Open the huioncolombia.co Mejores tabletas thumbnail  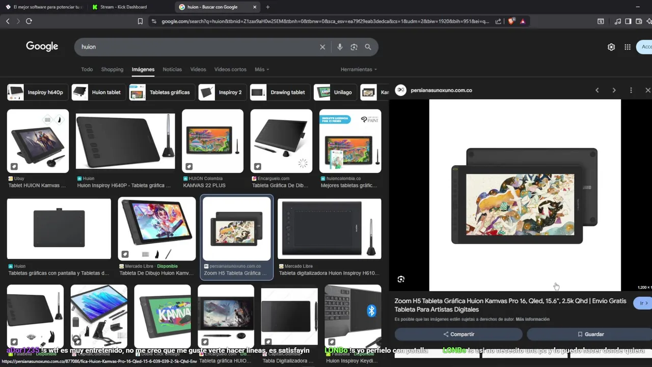pyautogui.click(x=350, y=141)
